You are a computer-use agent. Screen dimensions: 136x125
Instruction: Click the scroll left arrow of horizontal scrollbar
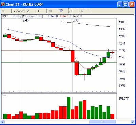(2, 122)
